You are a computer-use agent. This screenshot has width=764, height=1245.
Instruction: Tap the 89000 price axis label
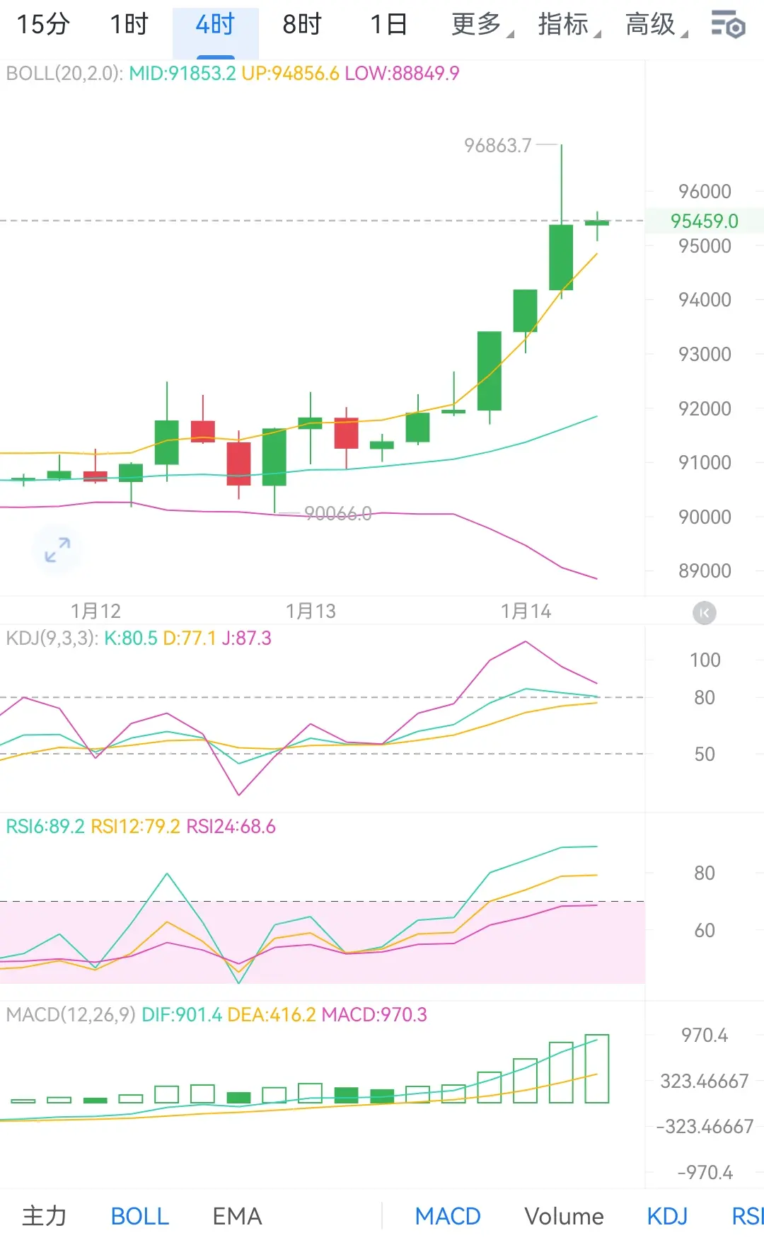click(x=705, y=571)
